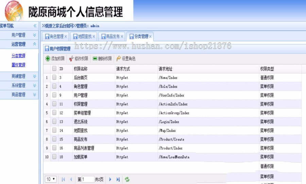Refresh the permissions table

tap(127, 179)
